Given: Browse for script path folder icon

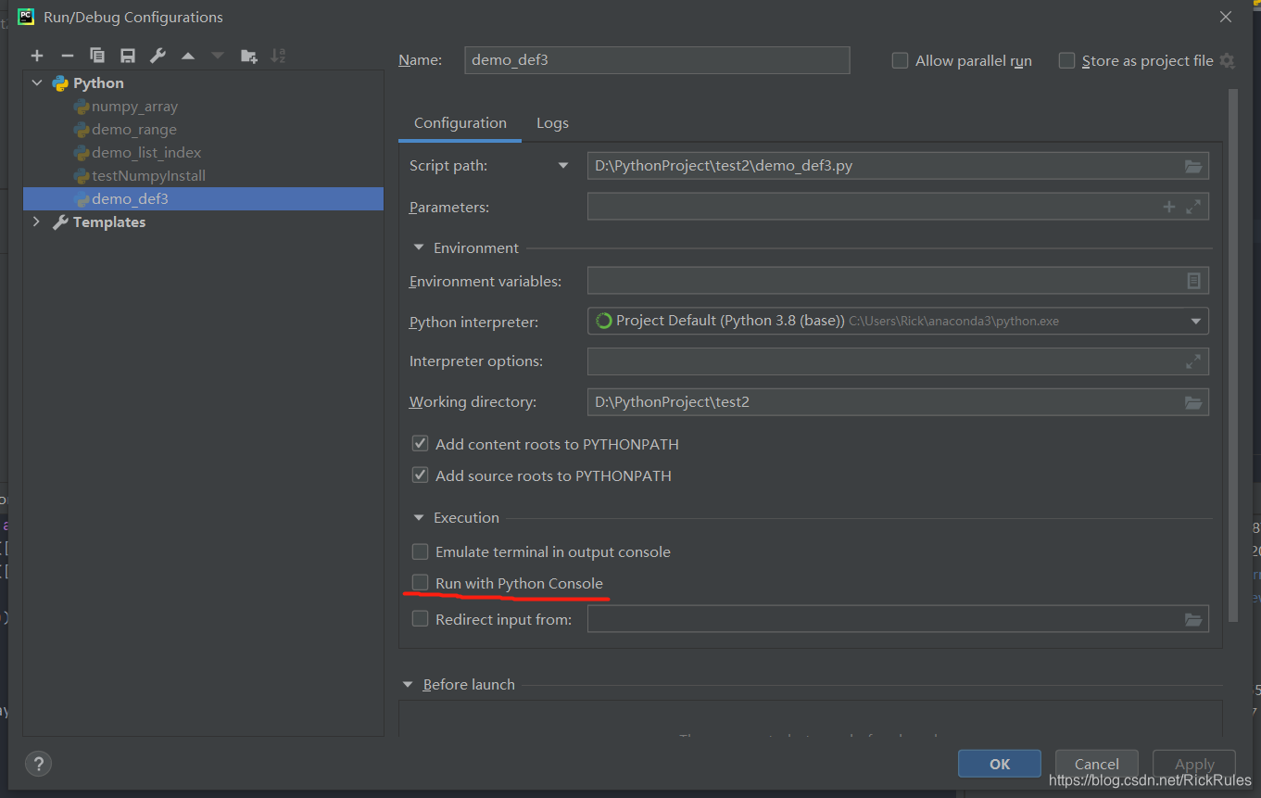Looking at the screenshot, I should [x=1193, y=167].
